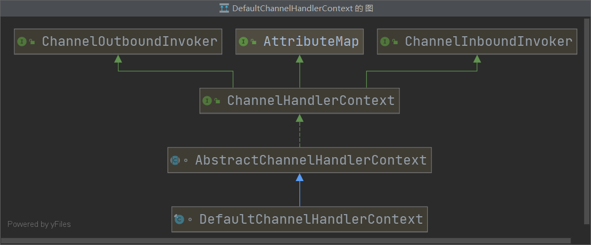Click the green lock icon on ChannelOutboundInvoker
Image resolution: width=591 pixels, height=245 pixels.
[x=32, y=42]
